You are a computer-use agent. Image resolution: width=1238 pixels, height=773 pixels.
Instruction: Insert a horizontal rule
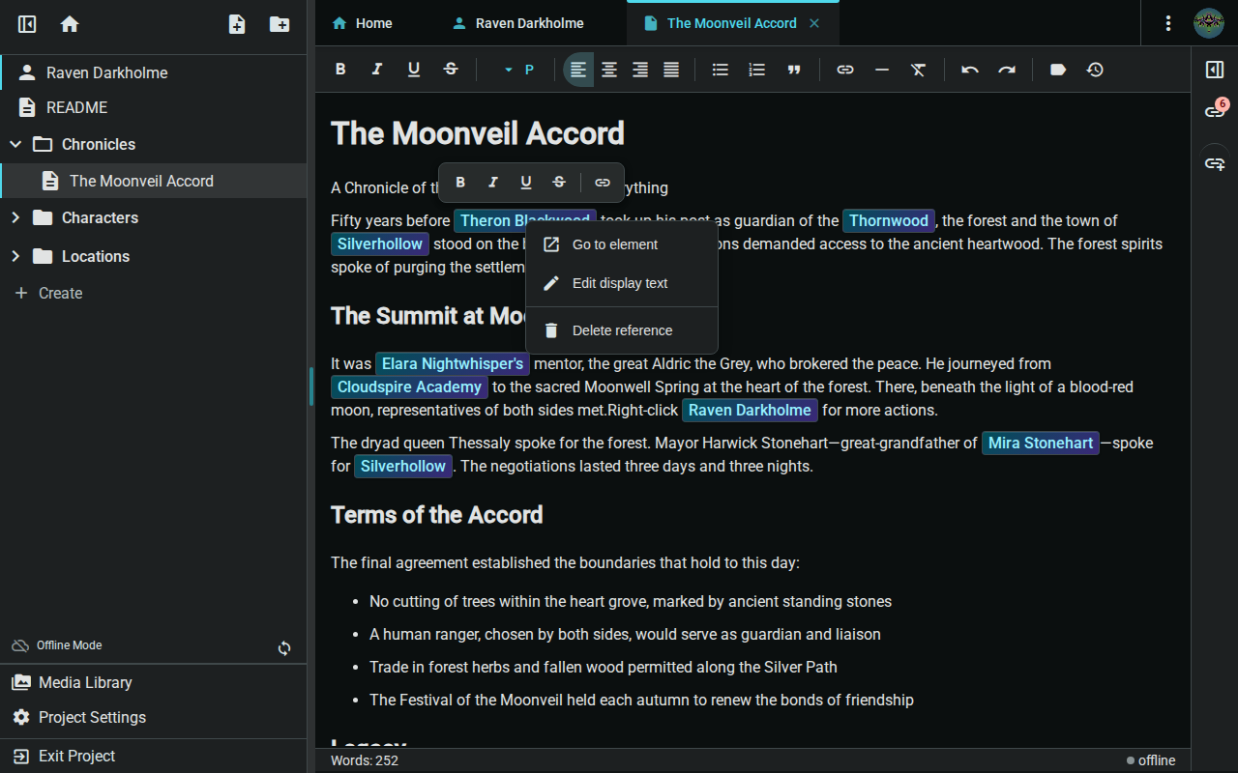[x=881, y=69]
